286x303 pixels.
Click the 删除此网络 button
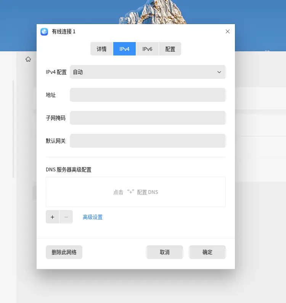[64, 252]
